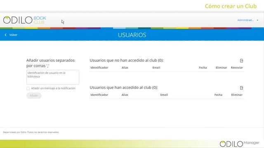The width and height of the screenshot is (264, 148).
Task: Click Email header in the accessed table
Action: click(164, 95)
